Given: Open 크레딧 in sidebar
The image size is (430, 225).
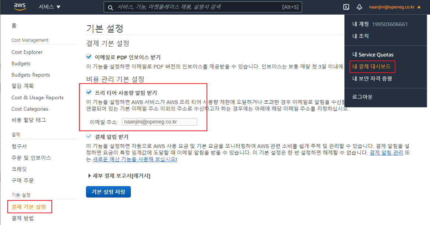Looking at the screenshot, I should click(19, 169).
